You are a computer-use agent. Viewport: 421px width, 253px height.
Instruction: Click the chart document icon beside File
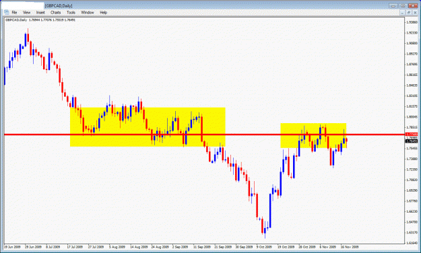coord(7,12)
